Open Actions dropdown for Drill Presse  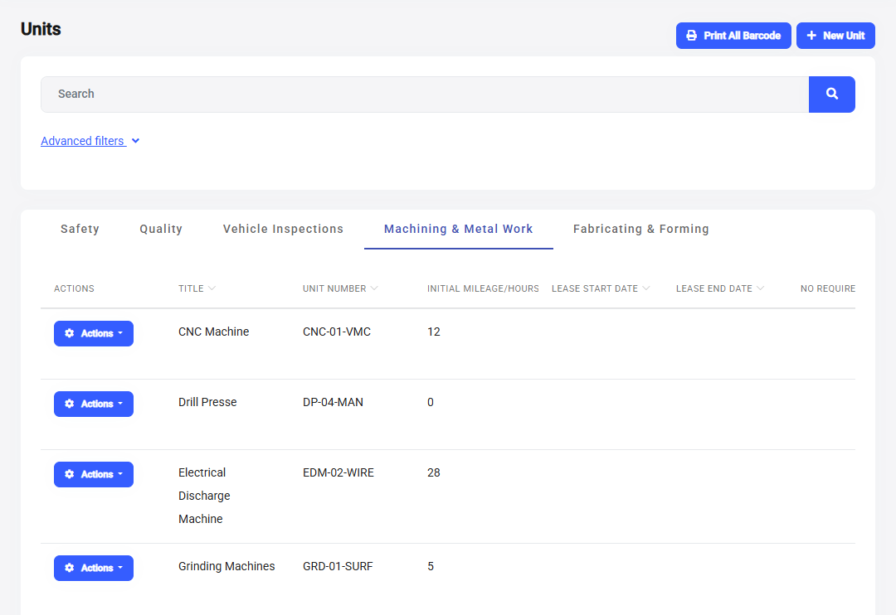coord(94,404)
